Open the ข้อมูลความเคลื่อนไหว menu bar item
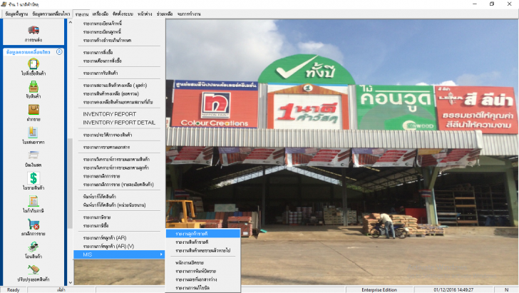This screenshot has height=293, width=519. (x=51, y=14)
